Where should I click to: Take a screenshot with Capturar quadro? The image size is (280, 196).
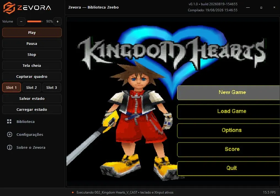[x=32, y=76]
